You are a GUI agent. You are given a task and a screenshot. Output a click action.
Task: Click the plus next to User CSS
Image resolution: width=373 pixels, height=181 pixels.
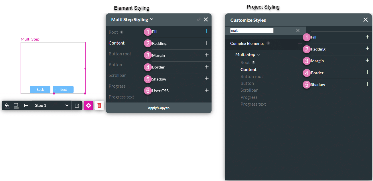[x=207, y=90]
